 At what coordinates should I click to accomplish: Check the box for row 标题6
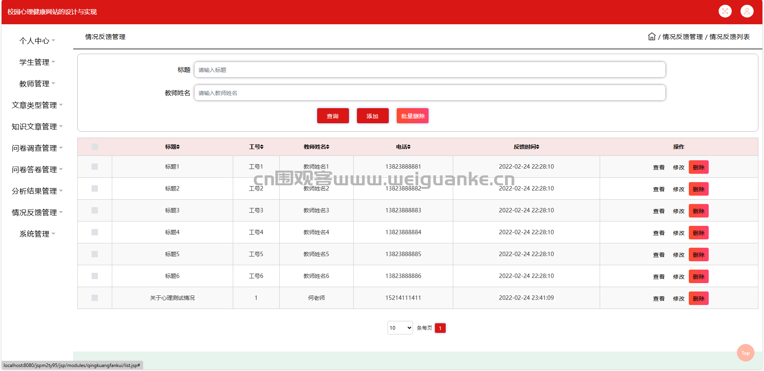click(x=95, y=276)
